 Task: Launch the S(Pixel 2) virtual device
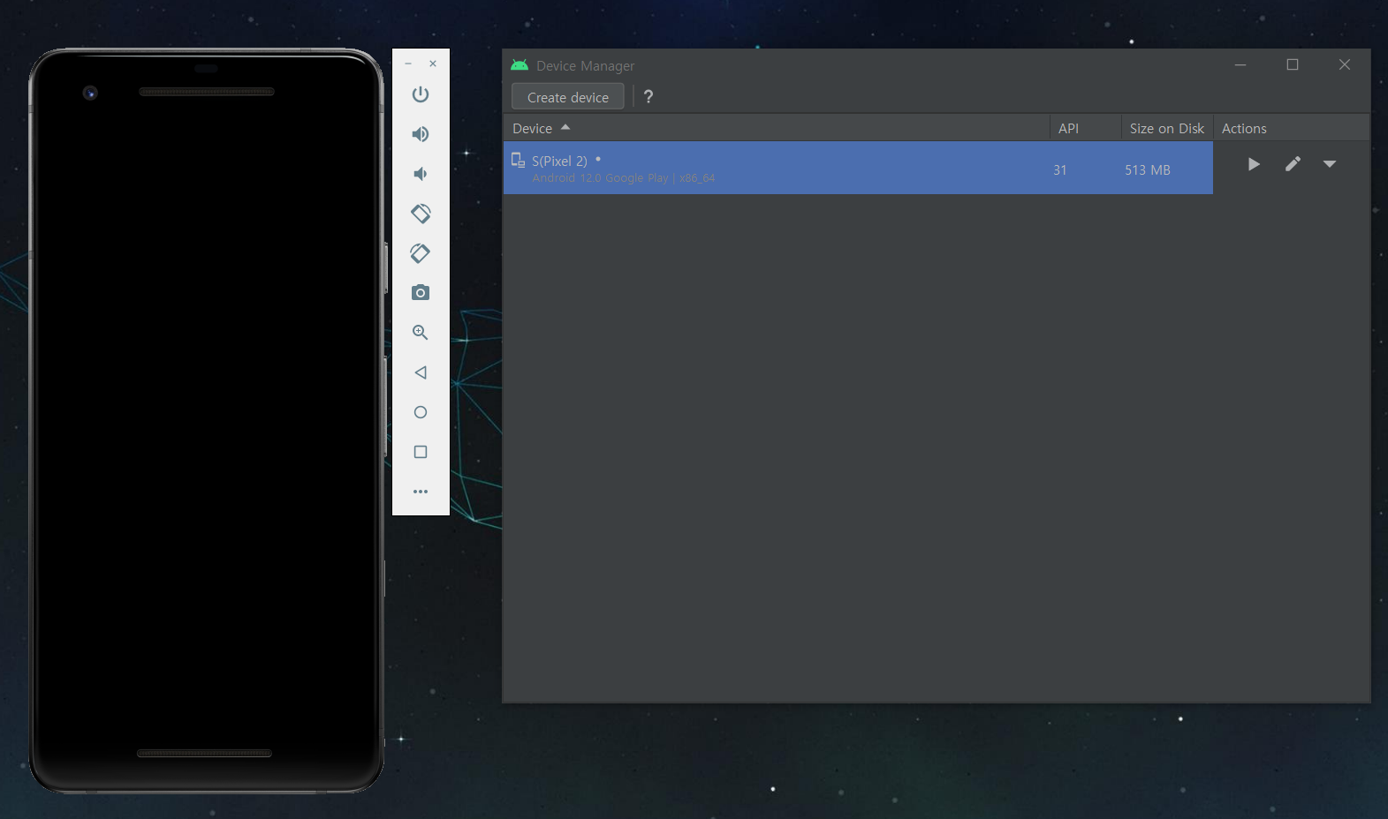click(x=1254, y=164)
